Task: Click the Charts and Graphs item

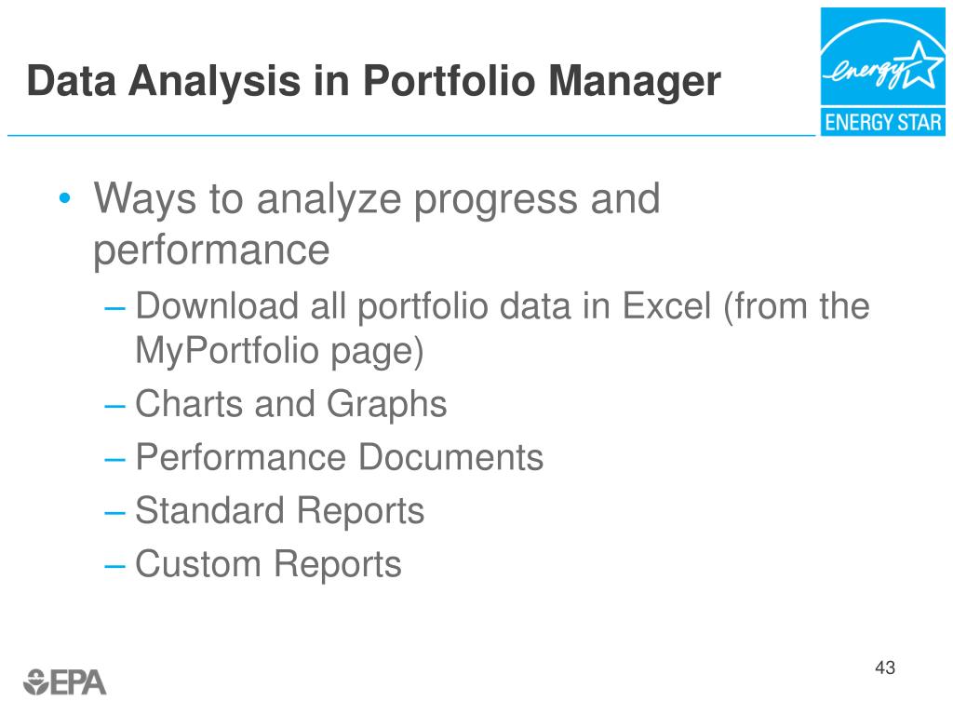Action: pyautogui.click(x=291, y=404)
